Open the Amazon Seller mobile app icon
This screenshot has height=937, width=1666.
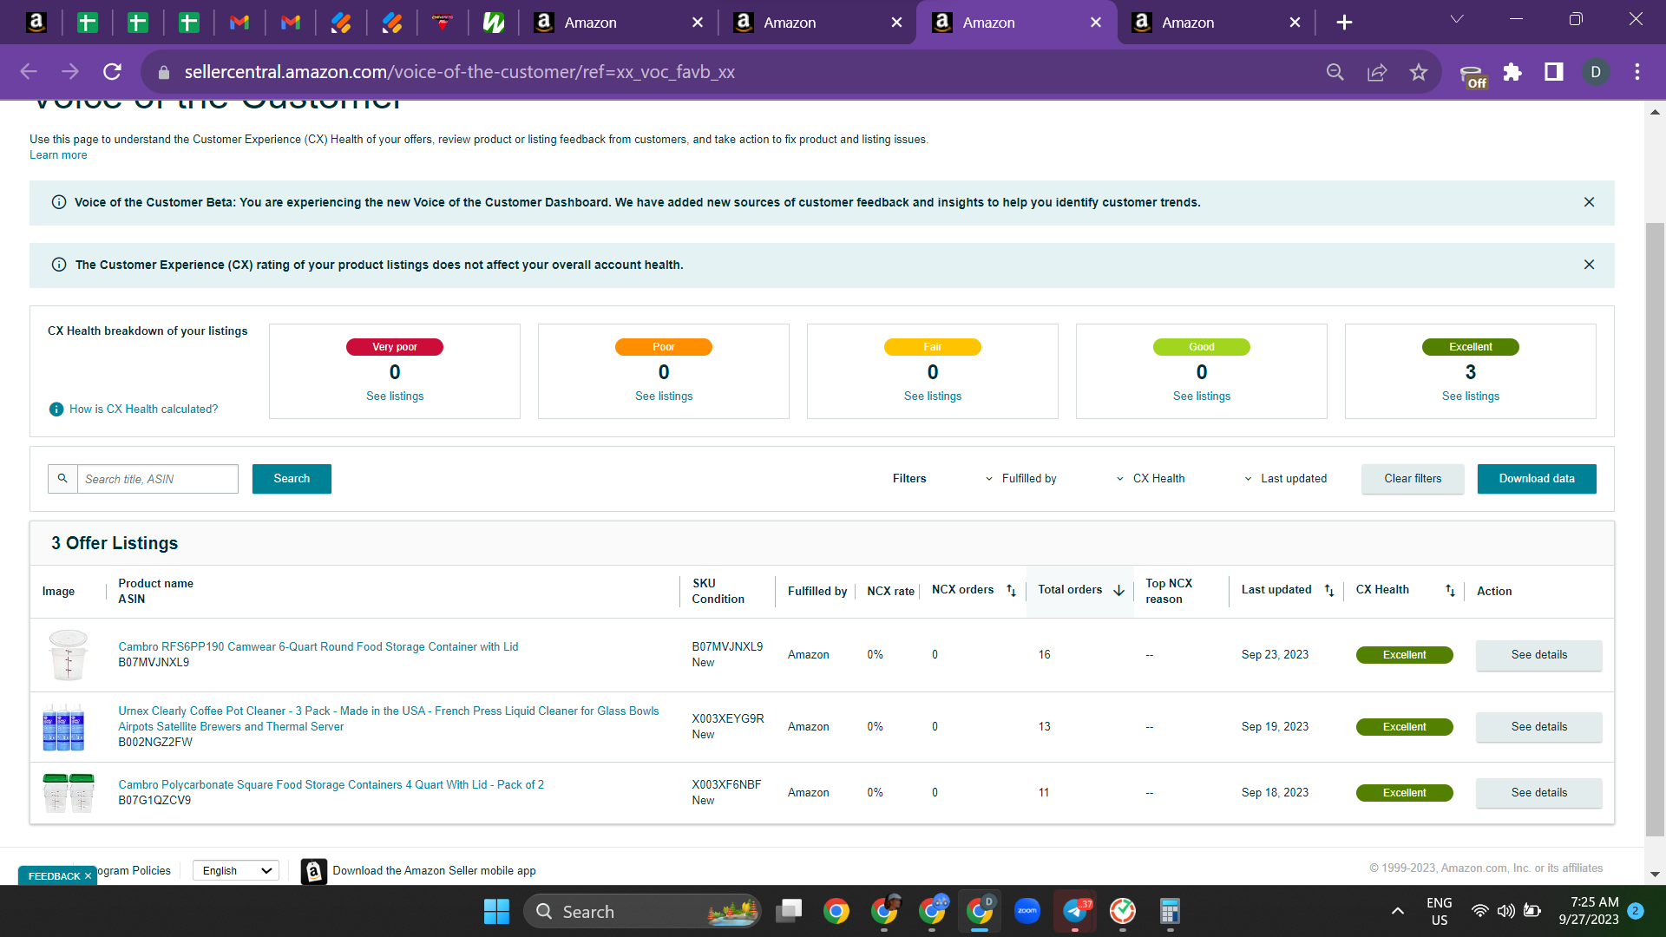314,871
